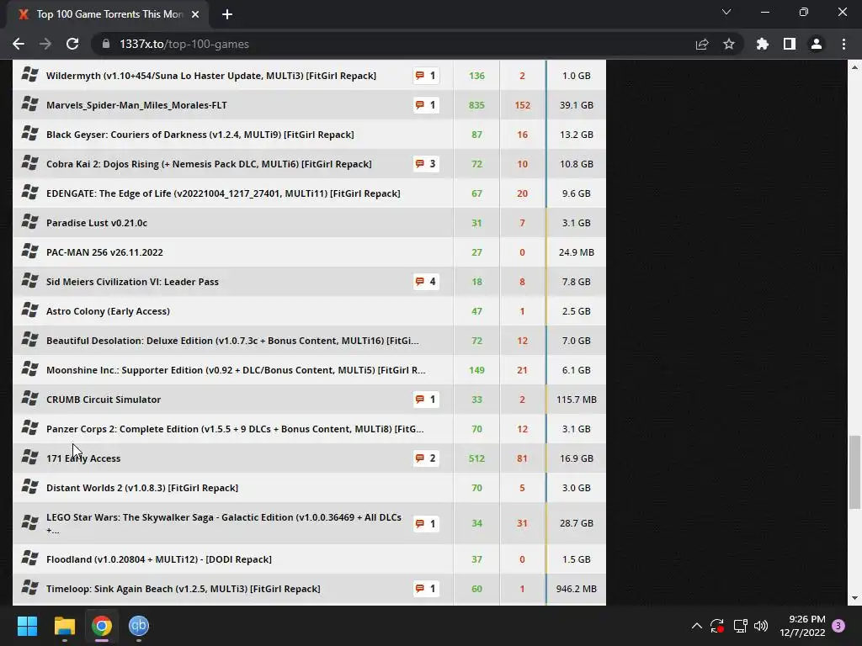Click comments badge on LEGO Star Wars row
862x646 pixels.
(426, 523)
